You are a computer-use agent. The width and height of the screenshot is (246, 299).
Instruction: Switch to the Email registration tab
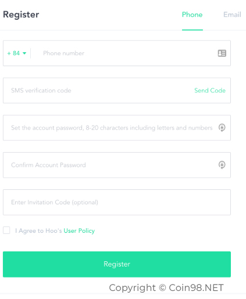coord(232,15)
